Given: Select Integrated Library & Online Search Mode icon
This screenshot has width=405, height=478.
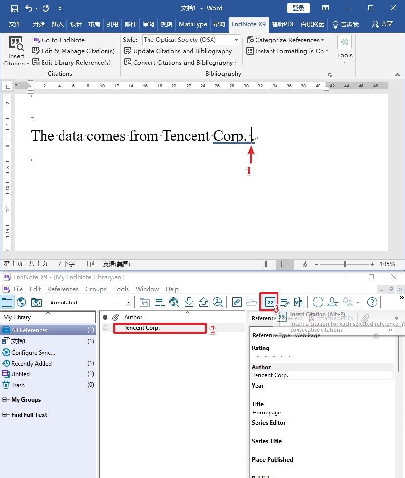Looking at the screenshot, I should (36, 303).
